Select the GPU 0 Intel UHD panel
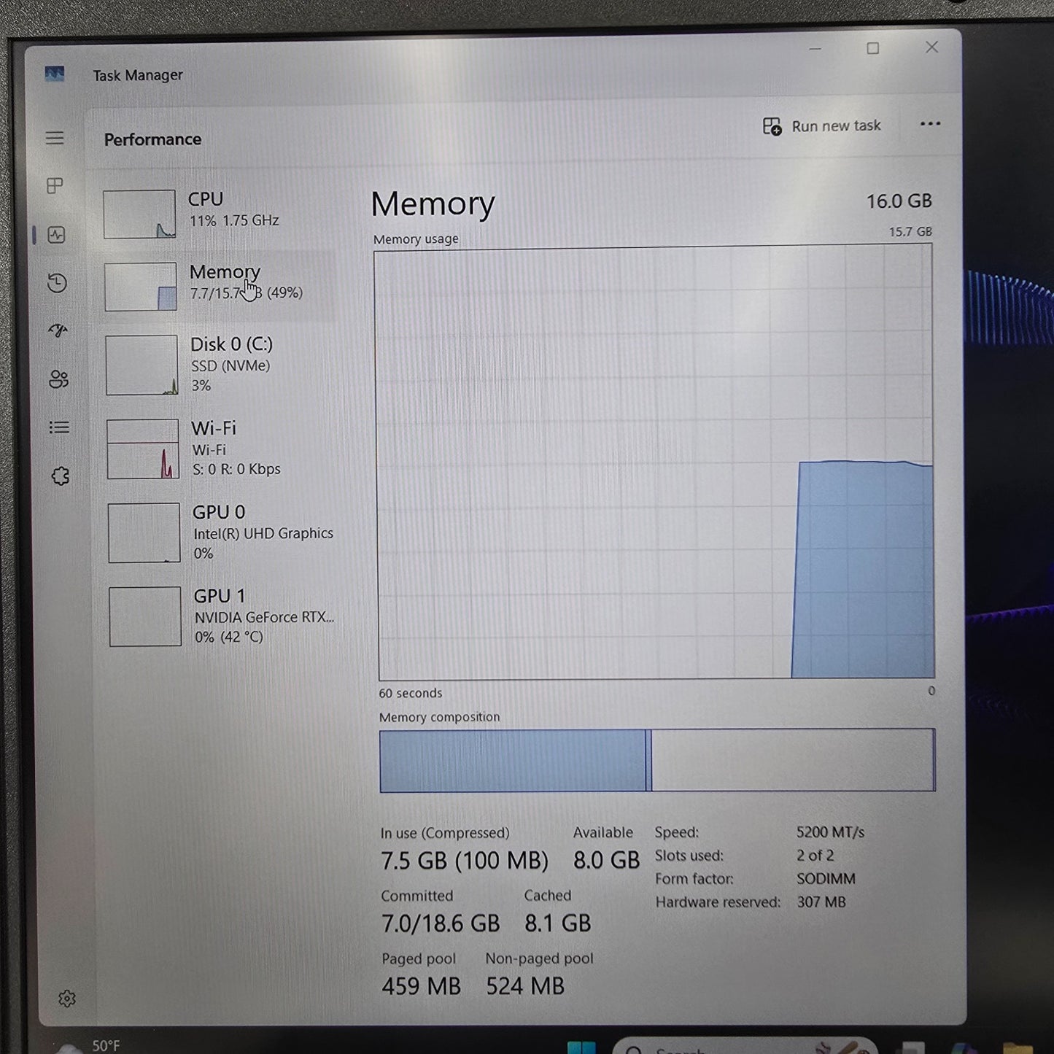 [x=219, y=531]
